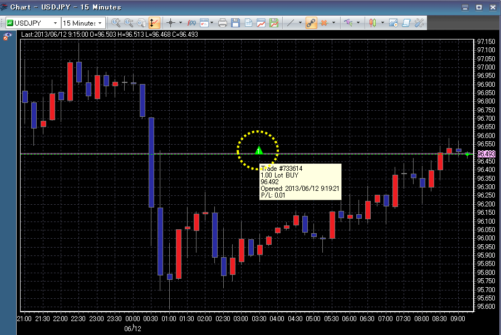Click the Last OHLC info text line
Screen dimensions: 501x335
pos(110,34)
